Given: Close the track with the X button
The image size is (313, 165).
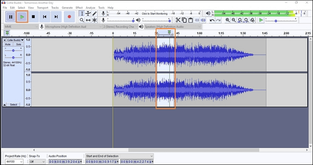Looking at the screenshot, I should coord(4,40).
